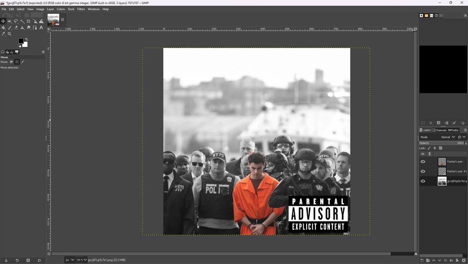This screenshot has height=264, width=468.
Task: Restore tool preset at bottom left
Action: coord(17,260)
